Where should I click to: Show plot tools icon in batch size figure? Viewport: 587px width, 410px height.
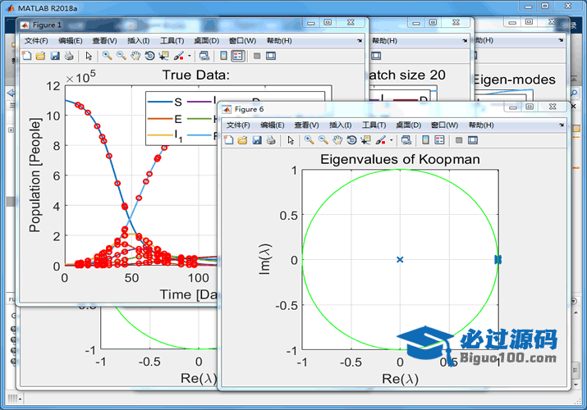pyautogui.click(x=376, y=56)
